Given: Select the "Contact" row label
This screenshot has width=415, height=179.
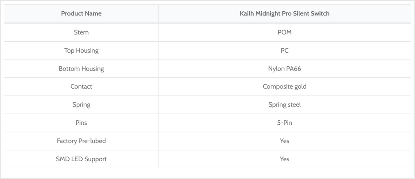Looking at the screenshot, I should [x=81, y=87].
